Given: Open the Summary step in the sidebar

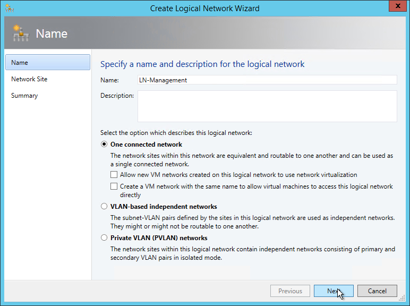Looking at the screenshot, I should tap(24, 96).
